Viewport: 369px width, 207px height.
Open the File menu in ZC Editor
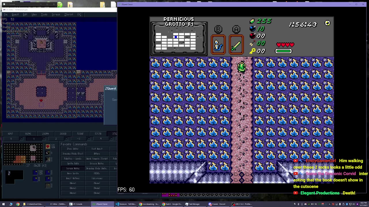(5, 14)
